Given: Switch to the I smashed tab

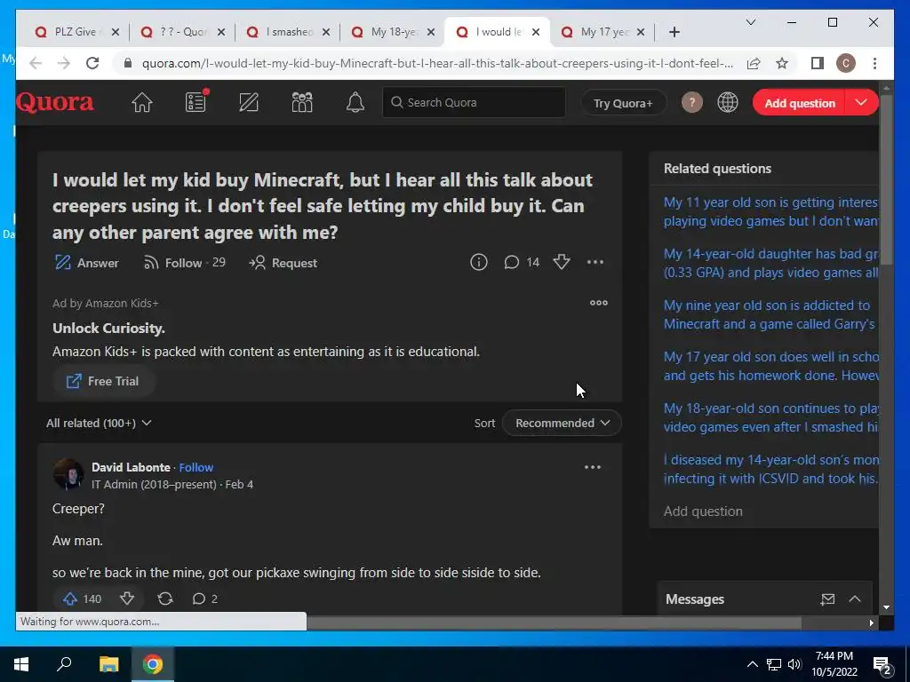Looking at the screenshot, I should click(287, 32).
